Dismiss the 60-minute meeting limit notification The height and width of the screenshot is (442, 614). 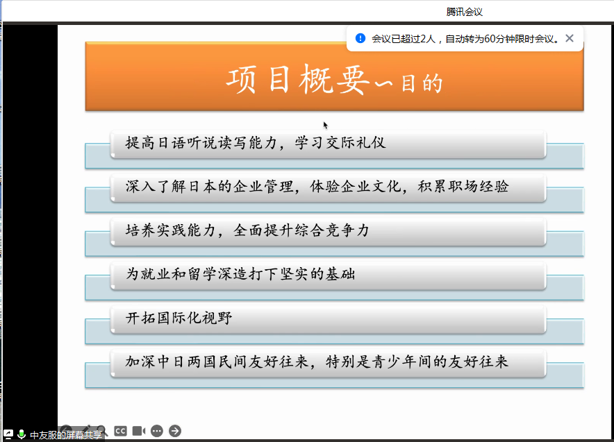[x=570, y=39]
